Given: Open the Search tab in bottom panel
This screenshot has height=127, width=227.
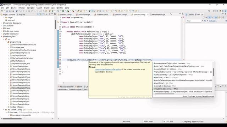Looking at the screenshot, I should (78, 87).
